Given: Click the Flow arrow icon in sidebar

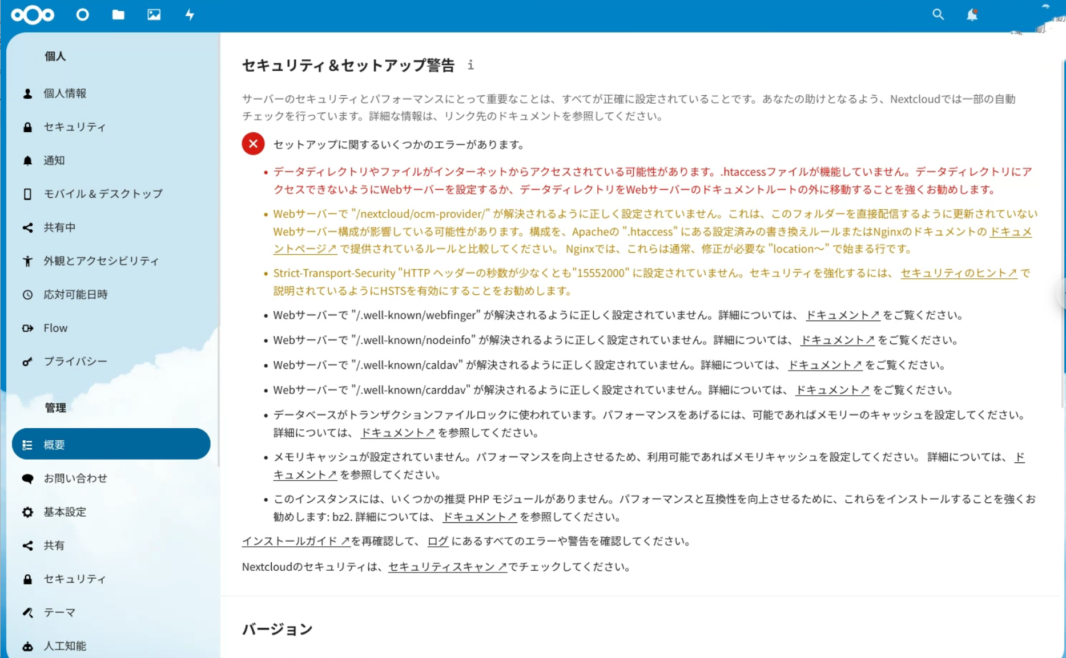Looking at the screenshot, I should 27,328.
